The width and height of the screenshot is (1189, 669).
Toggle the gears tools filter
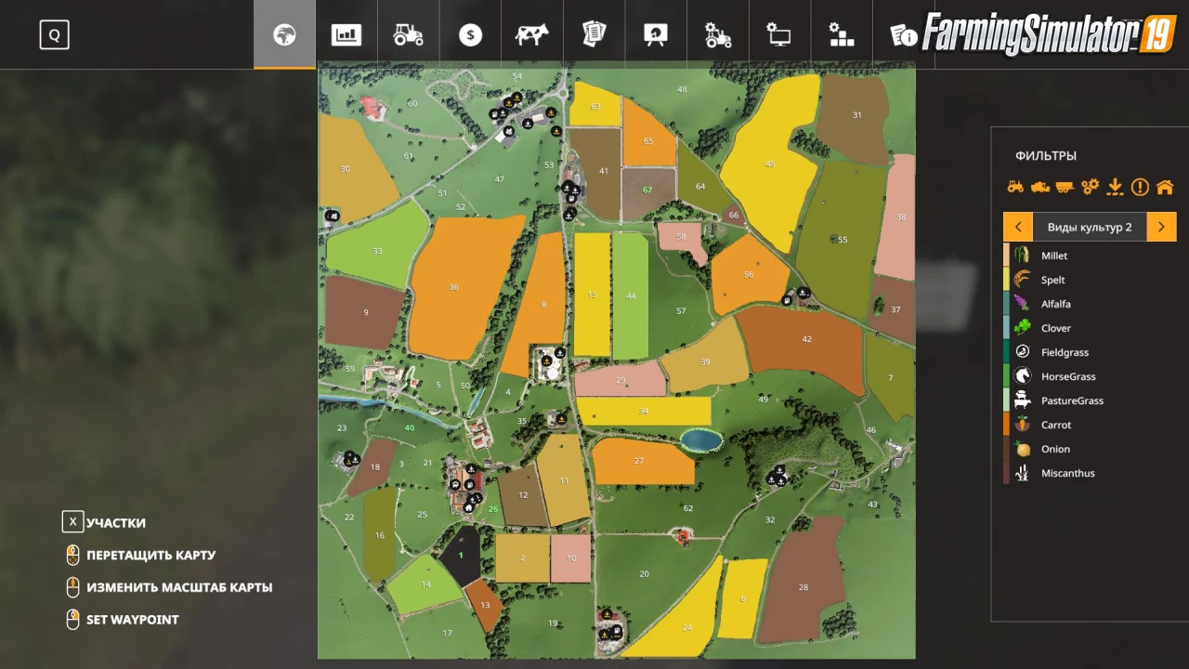click(1090, 187)
